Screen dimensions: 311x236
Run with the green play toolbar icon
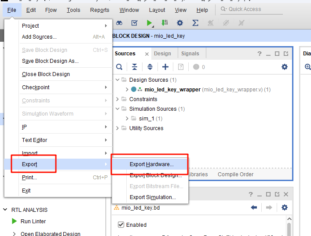click(x=149, y=23)
